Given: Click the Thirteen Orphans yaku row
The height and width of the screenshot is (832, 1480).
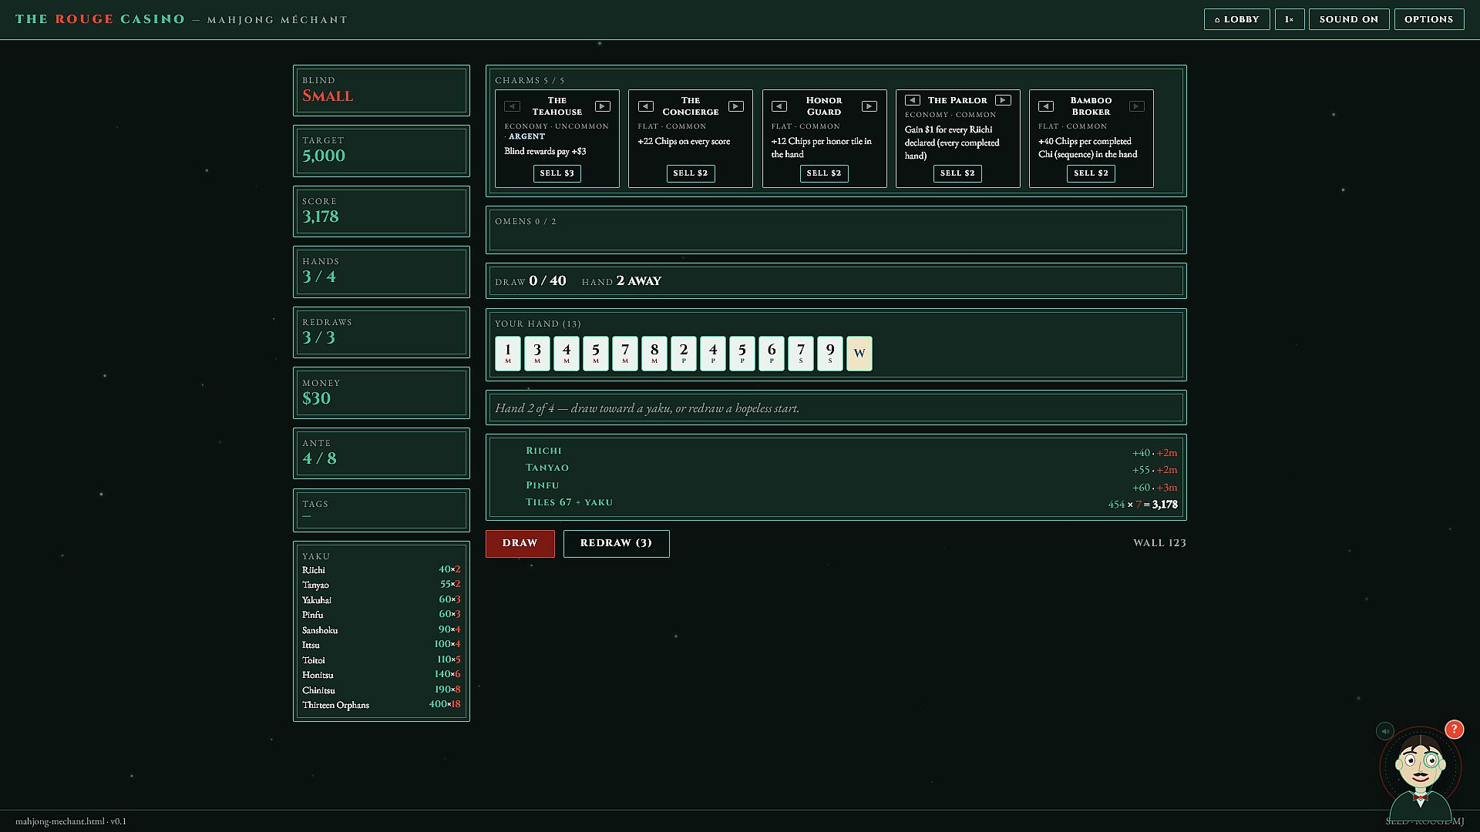Looking at the screenshot, I should pos(381,705).
